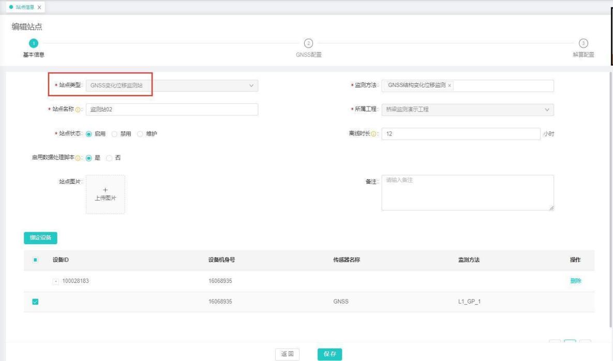Go to step 2 GNSS配置 circle
This screenshot has width=613, height=361.
pyautogui.click(x=308, y=43)
